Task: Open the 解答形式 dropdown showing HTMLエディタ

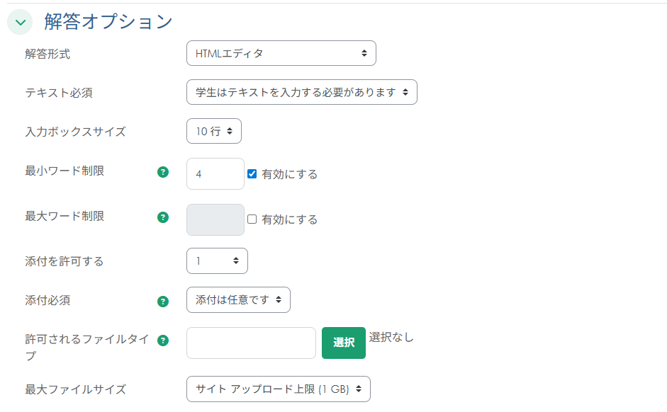Action: click(x=281, y=53)
